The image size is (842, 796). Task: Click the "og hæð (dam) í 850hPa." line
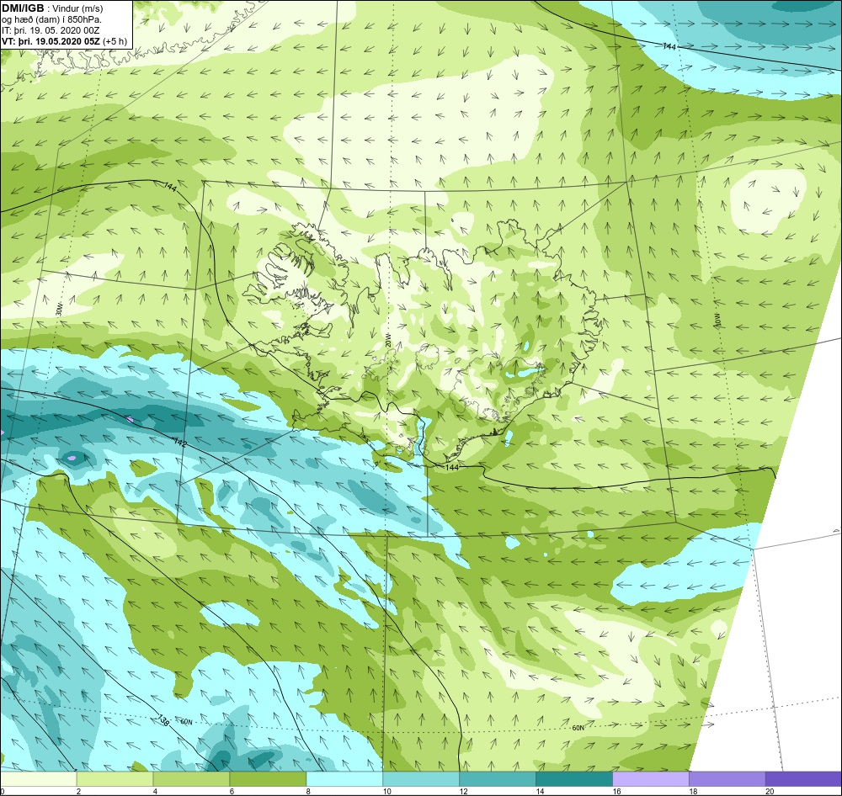click(52, 20)
